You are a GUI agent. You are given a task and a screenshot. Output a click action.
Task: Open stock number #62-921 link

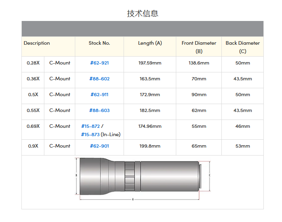pos(99,63)
